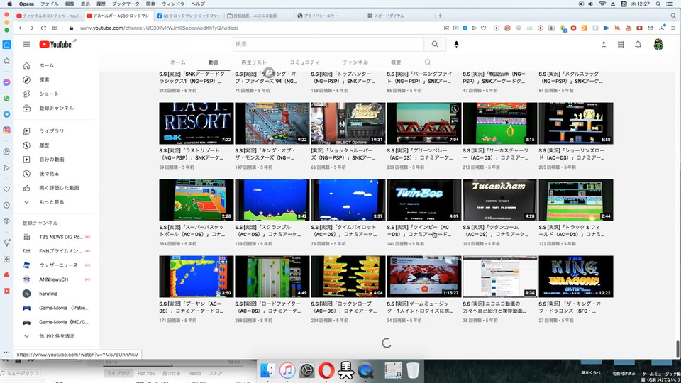Reload the page in Opera

[43, 28]
